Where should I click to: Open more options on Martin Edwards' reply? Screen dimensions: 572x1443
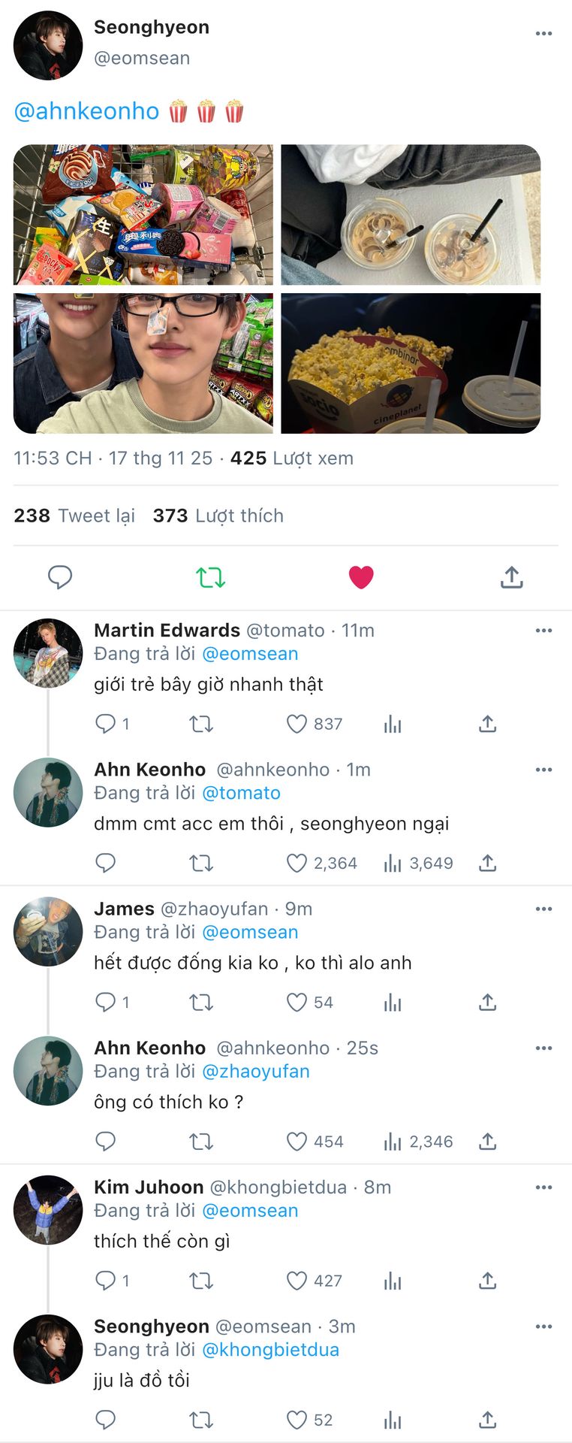pos(543,631)
